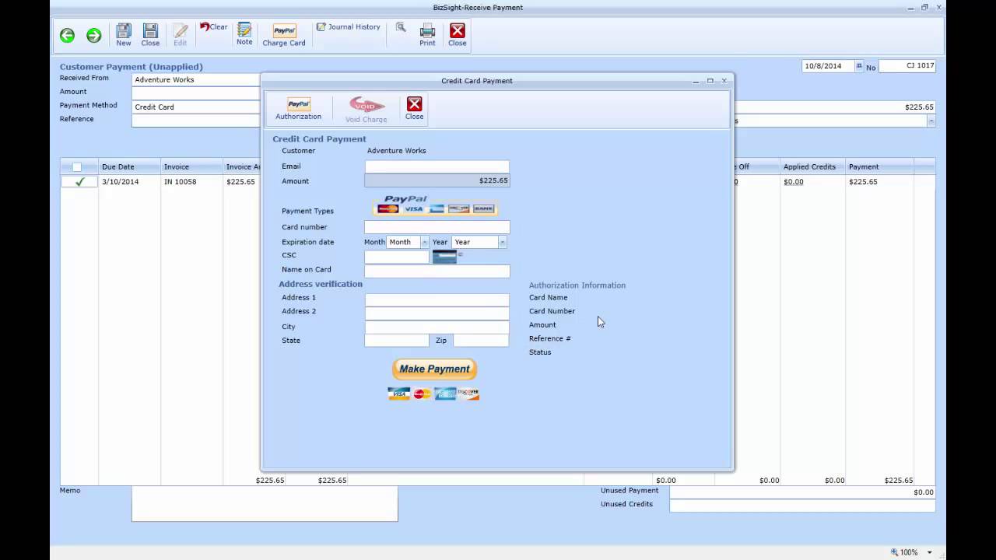Click the Card number field
Image resolution: width=996 pixels, height=560 pixels.
[437, 227]
